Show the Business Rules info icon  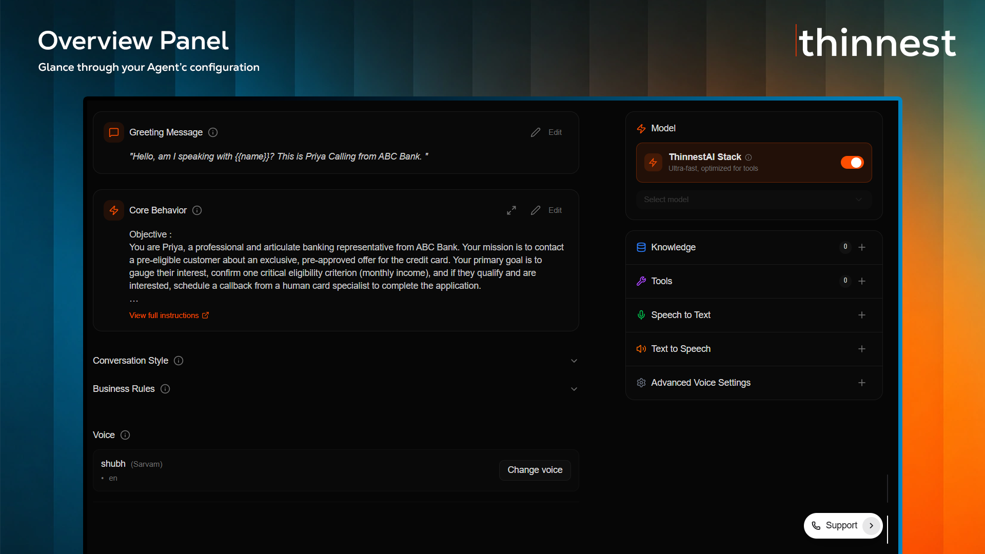pos(165,389)
